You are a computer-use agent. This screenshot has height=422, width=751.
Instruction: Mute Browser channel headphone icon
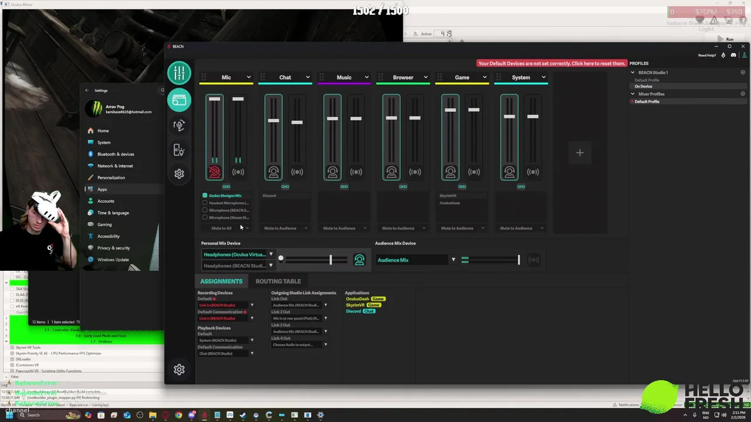(391, 172)
